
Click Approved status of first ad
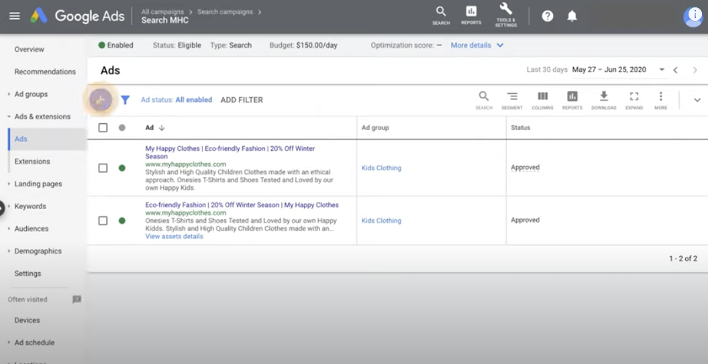[525, 168]
